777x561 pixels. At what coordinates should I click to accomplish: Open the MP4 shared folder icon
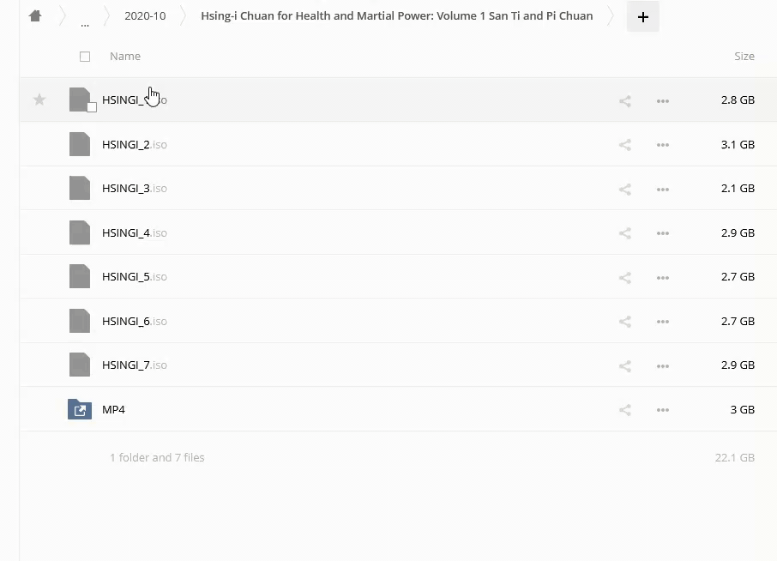80,410
